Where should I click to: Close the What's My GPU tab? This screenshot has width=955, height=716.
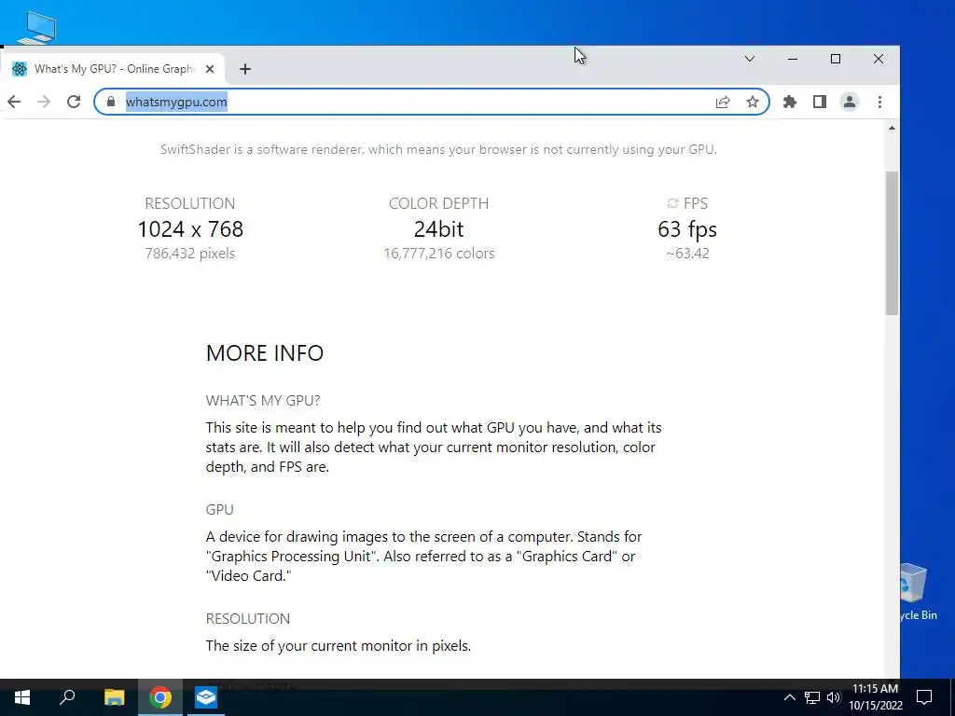coord(210,69)
